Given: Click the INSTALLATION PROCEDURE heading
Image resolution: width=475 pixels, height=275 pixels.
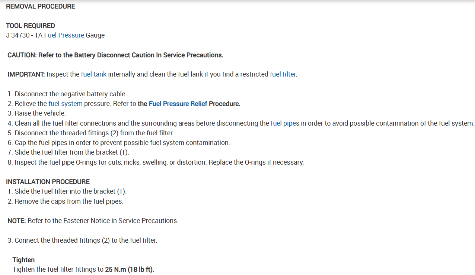Looking at the screenshot, I should click(x=48, y=182).
